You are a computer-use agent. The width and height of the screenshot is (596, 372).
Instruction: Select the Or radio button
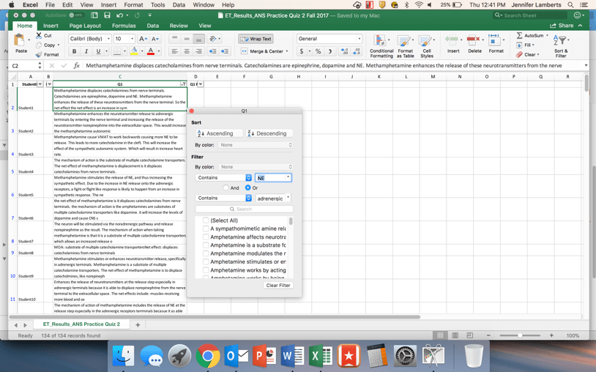(247, 187)
